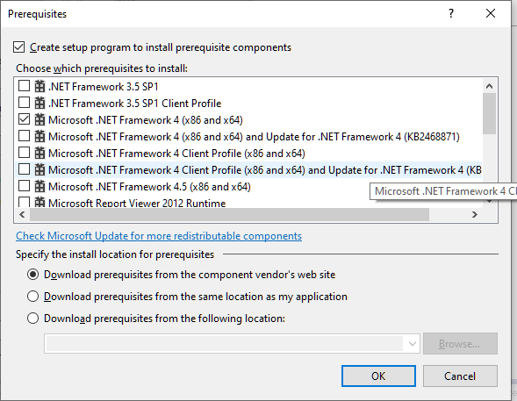The height and width of the screenshot is (401, 517).
Task: Click the package icon of the .NET Framework 4 KB2468871 row
Action: coord(39,136)
